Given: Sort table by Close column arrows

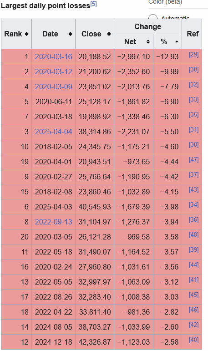Looking at the screenshot, I should tap(109, 34).
